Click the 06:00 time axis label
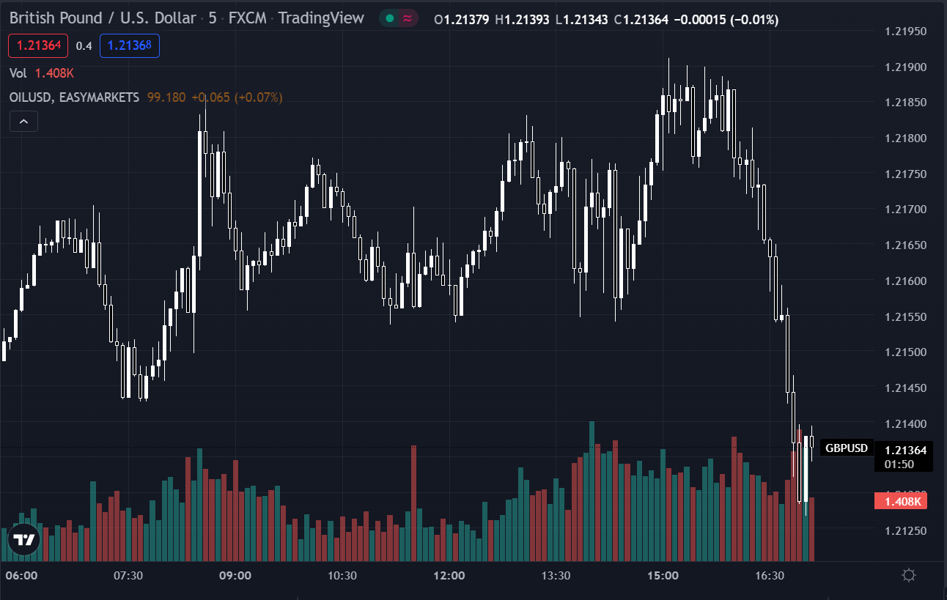 click(21, 576)
